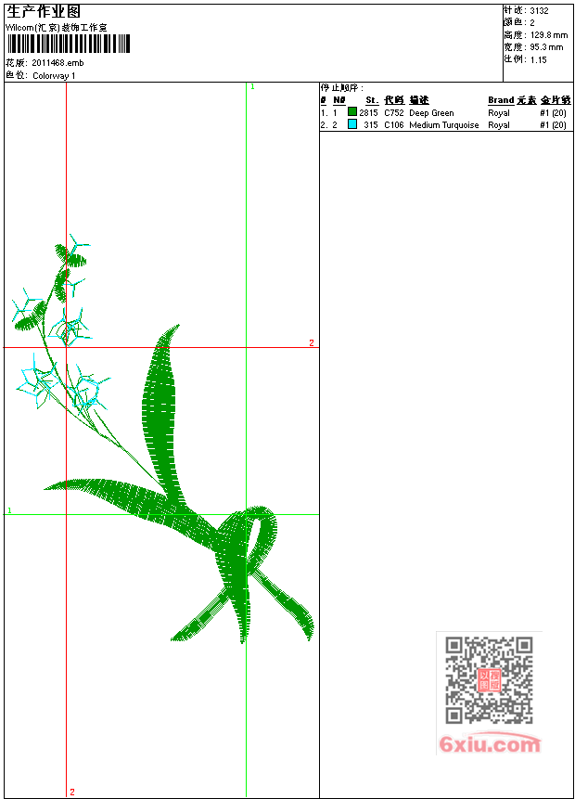Click the height value '129.8 mm'
575x799 pixels.
tap(549, 35)
